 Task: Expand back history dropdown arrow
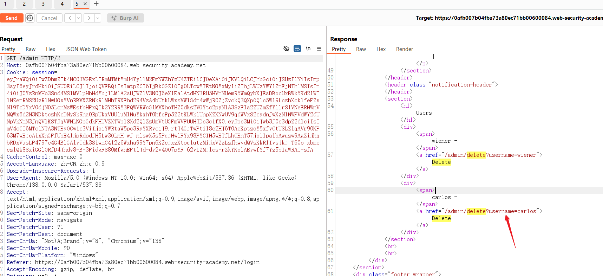(79, 18)
